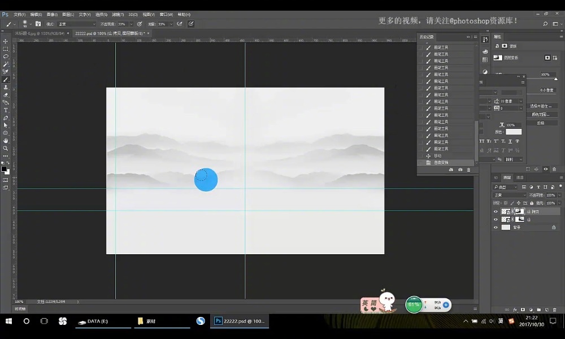The width and height of the screenshot is (565, 339).
Task: Add layer style fx icon
Action: (x=515, y=310)
